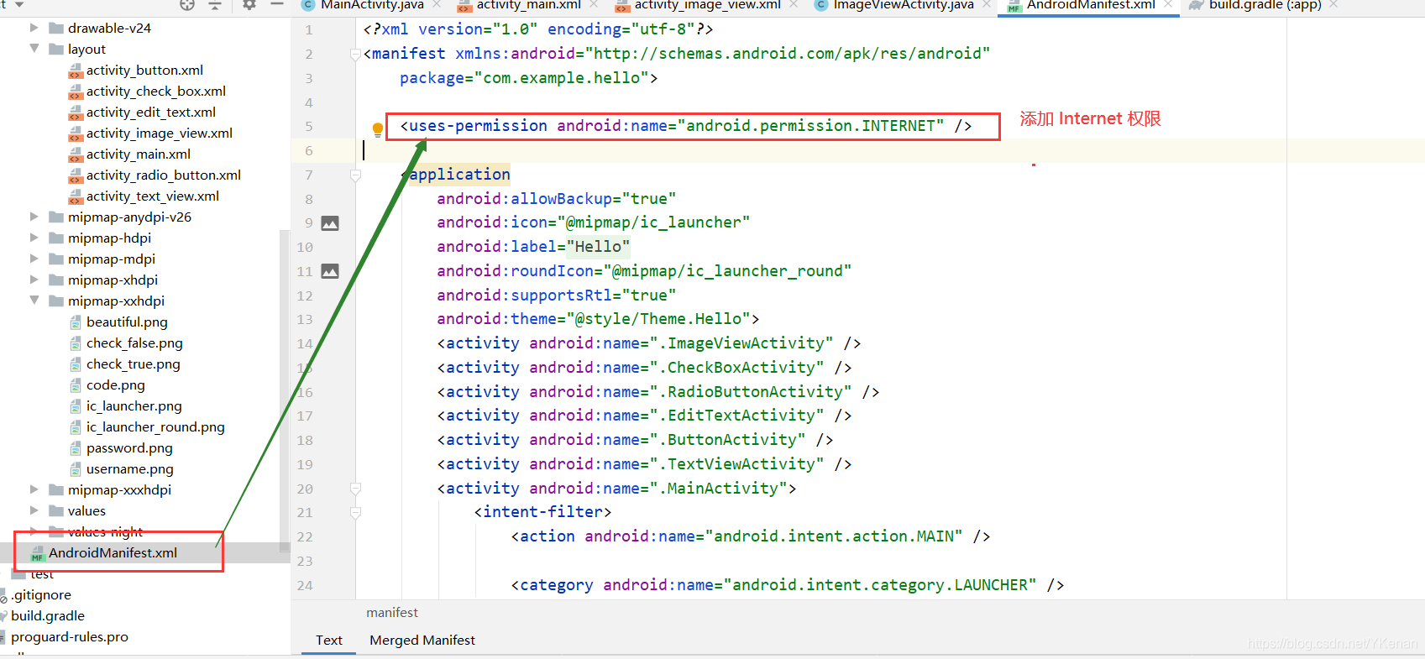Open activity_radio_button.xml in the tree
1425x659 pixels.
(164, 175)
